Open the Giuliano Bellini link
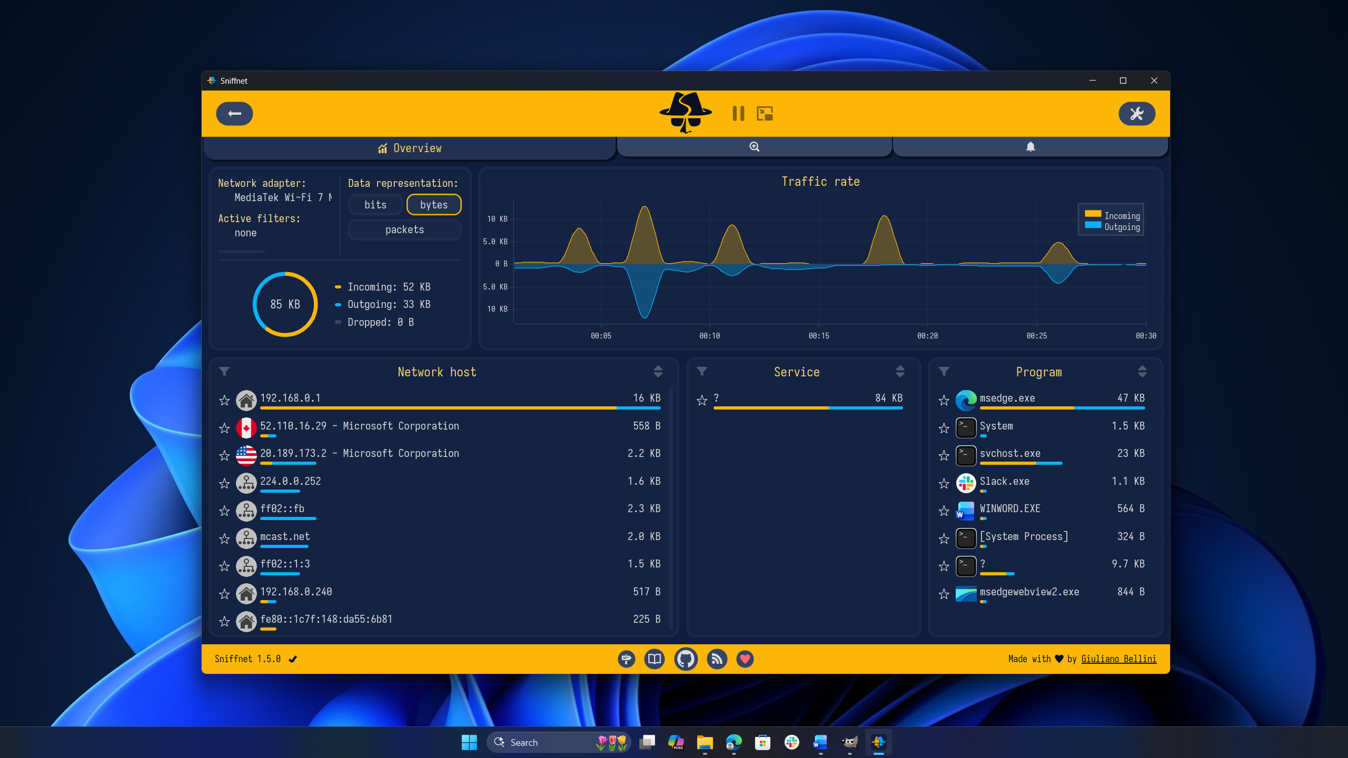 (1119, 659)
